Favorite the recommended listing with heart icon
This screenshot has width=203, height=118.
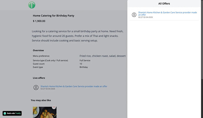pyautogui.click(x=54, y=107)
